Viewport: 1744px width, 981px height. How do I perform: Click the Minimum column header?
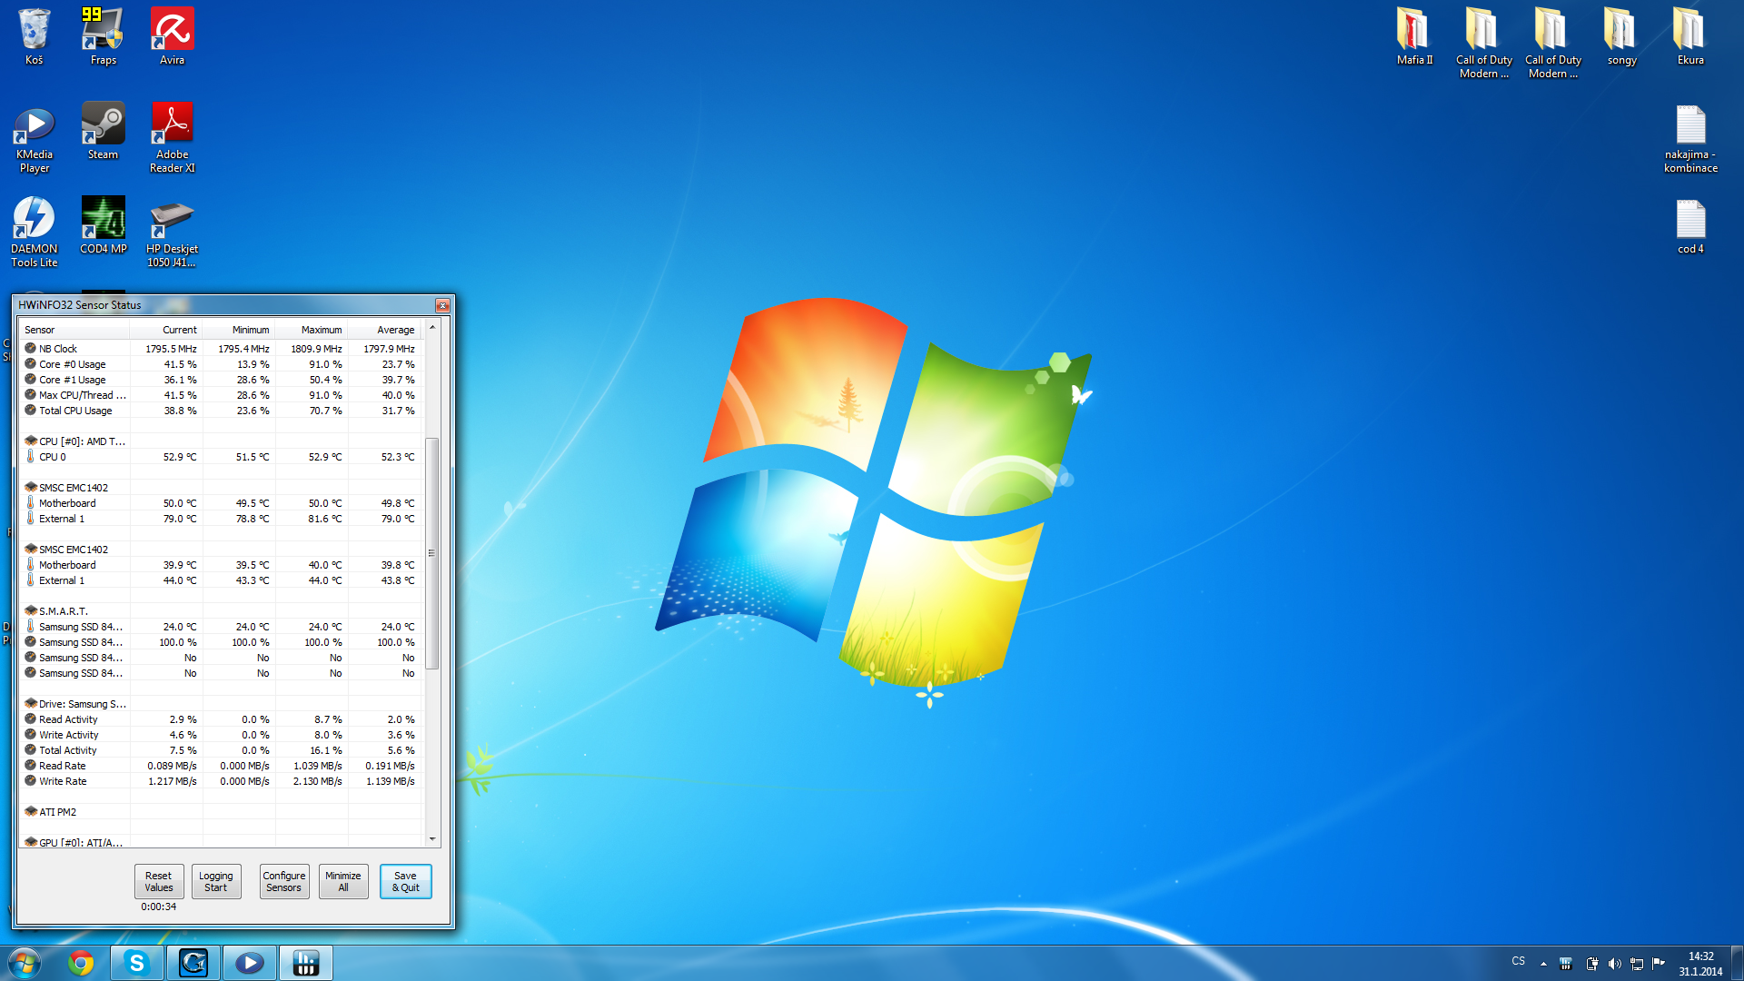pyautogui.click(x=239, y=330)
